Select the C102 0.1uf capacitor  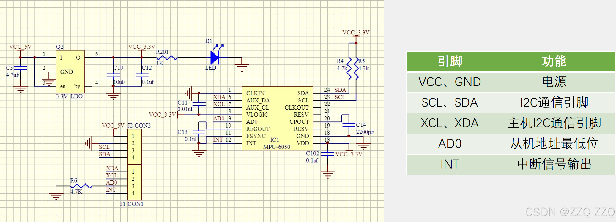pos(328,154)
